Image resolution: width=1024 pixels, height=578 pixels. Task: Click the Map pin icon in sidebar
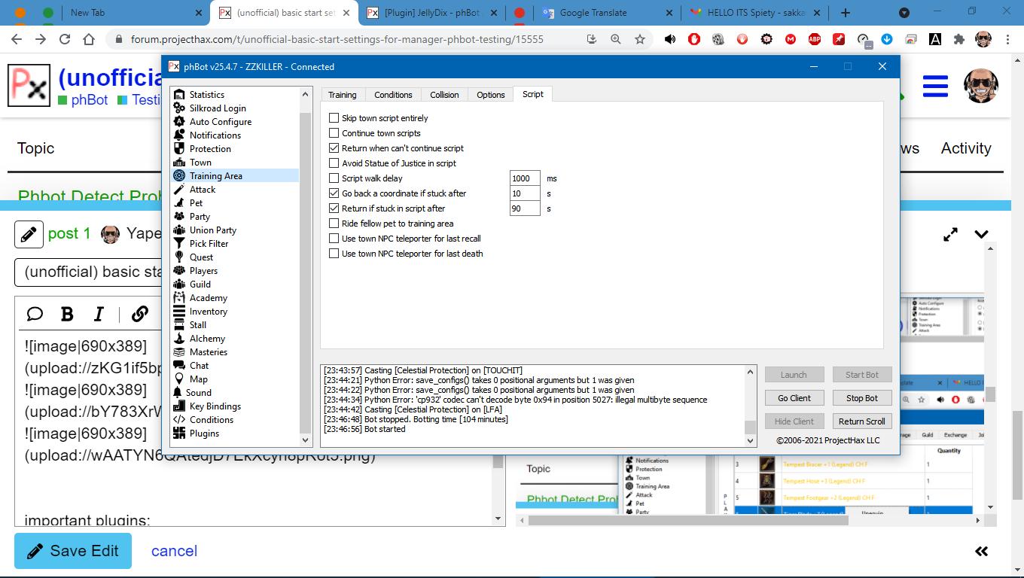click(179, 379)
